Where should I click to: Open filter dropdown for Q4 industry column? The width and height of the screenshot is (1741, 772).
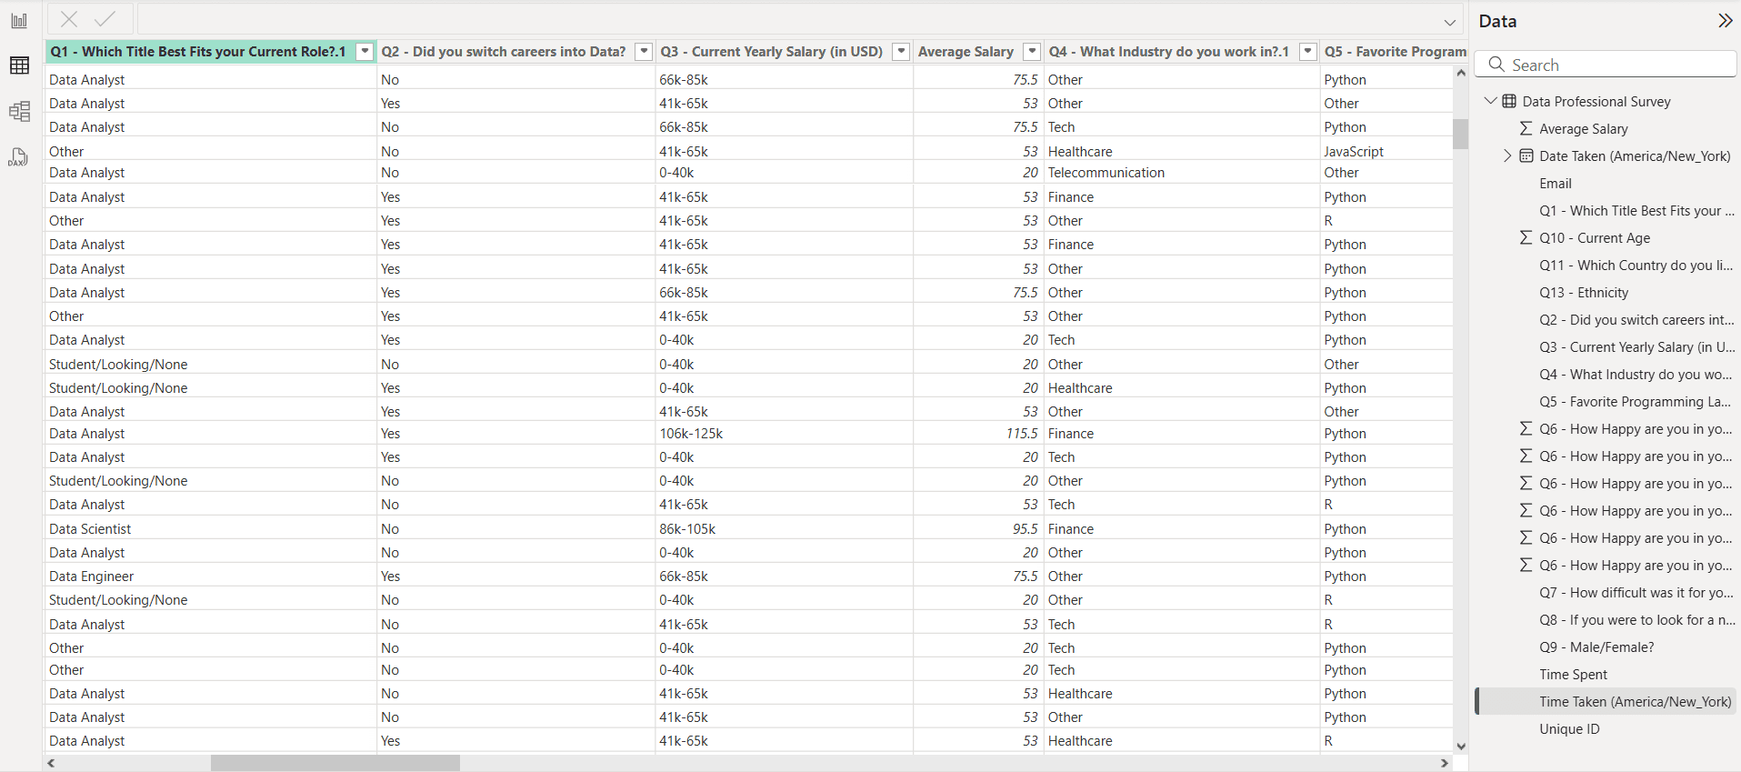[x=1308, y=52]
